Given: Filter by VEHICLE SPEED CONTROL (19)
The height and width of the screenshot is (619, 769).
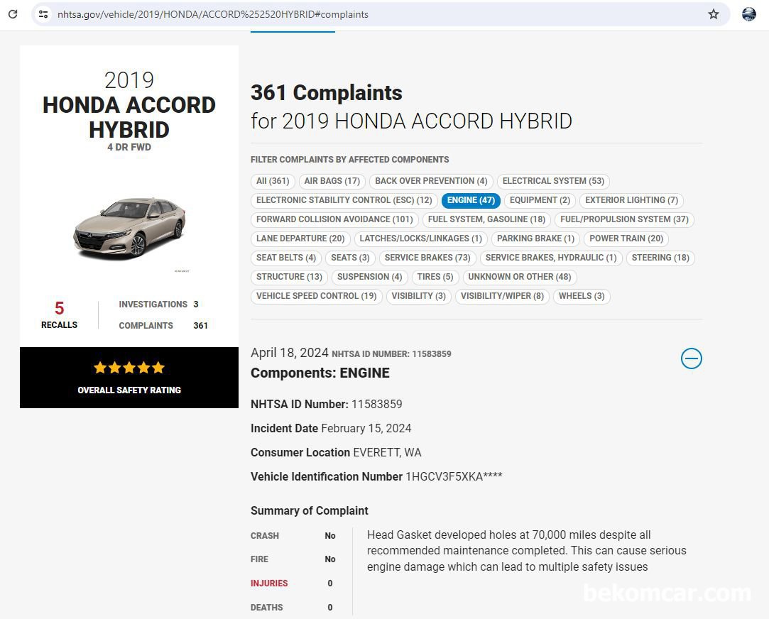Looking at the screenshot, I should 316,296.
